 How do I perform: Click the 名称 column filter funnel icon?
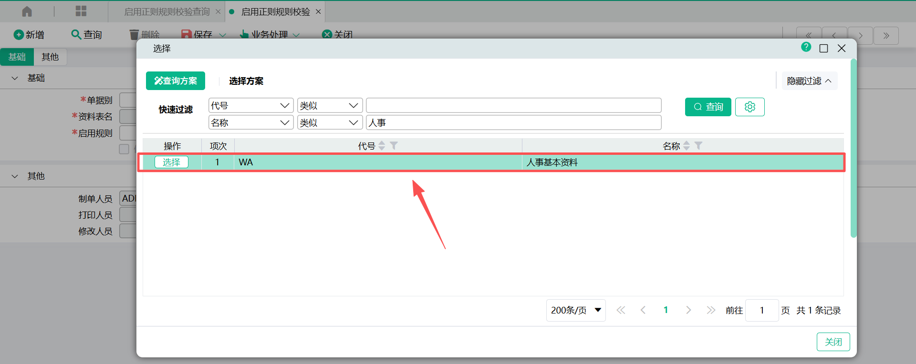coord(698,146)
